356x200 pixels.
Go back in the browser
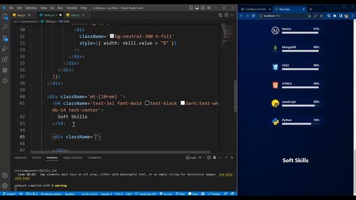click(x=241, y=16)
